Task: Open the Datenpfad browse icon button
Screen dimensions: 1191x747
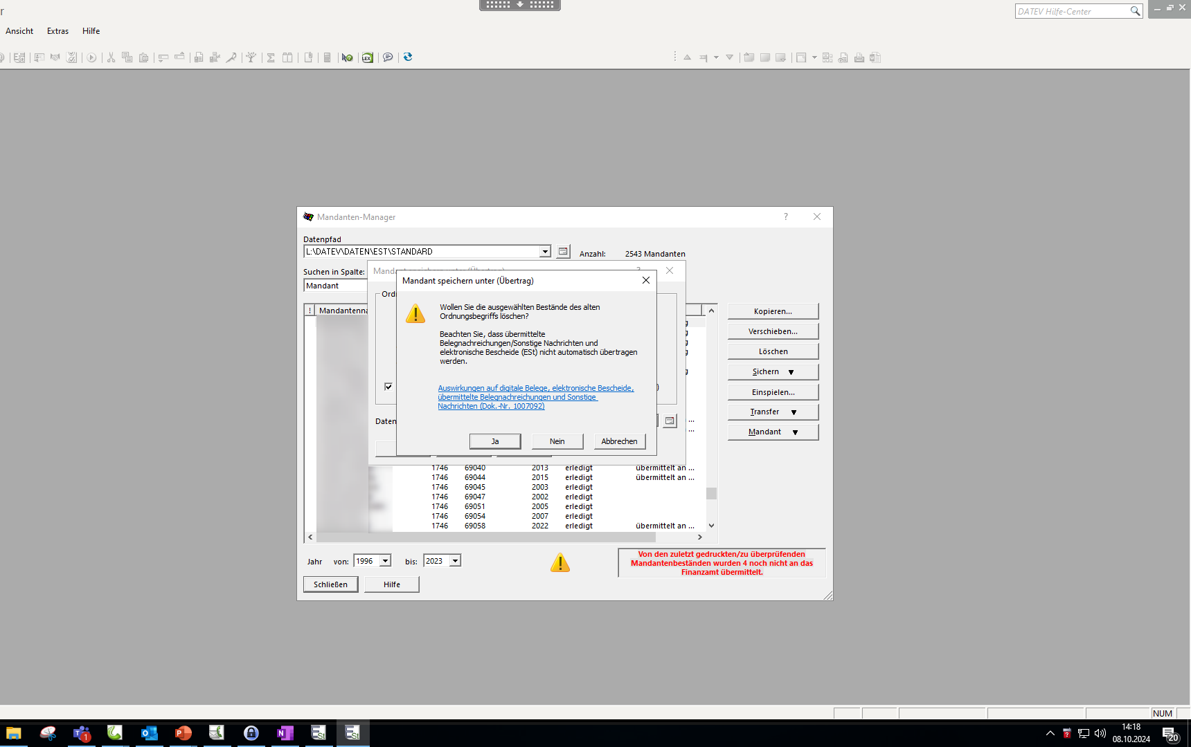Action: pyautogui.click(x=564, y=252)
